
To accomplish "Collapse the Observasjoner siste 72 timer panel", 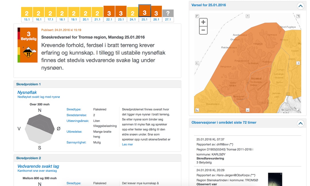I will click(300, 123).
